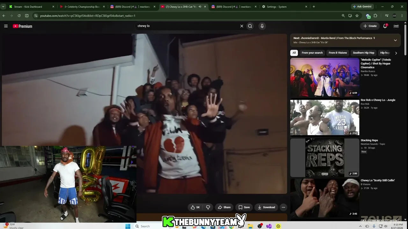Save the video to a playlist

point(244,207)
